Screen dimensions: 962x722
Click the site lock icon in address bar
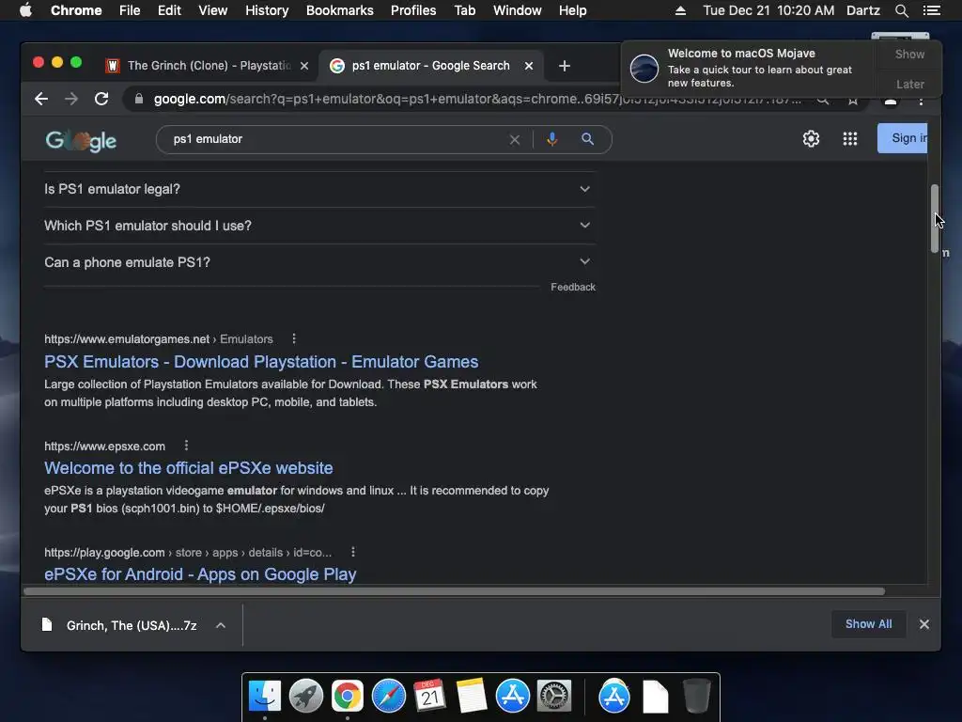click(139, 99)
